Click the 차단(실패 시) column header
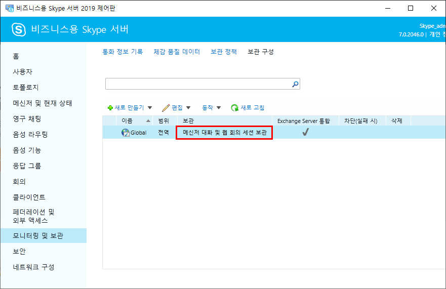 pyautogui.click(x=362, y=121)
